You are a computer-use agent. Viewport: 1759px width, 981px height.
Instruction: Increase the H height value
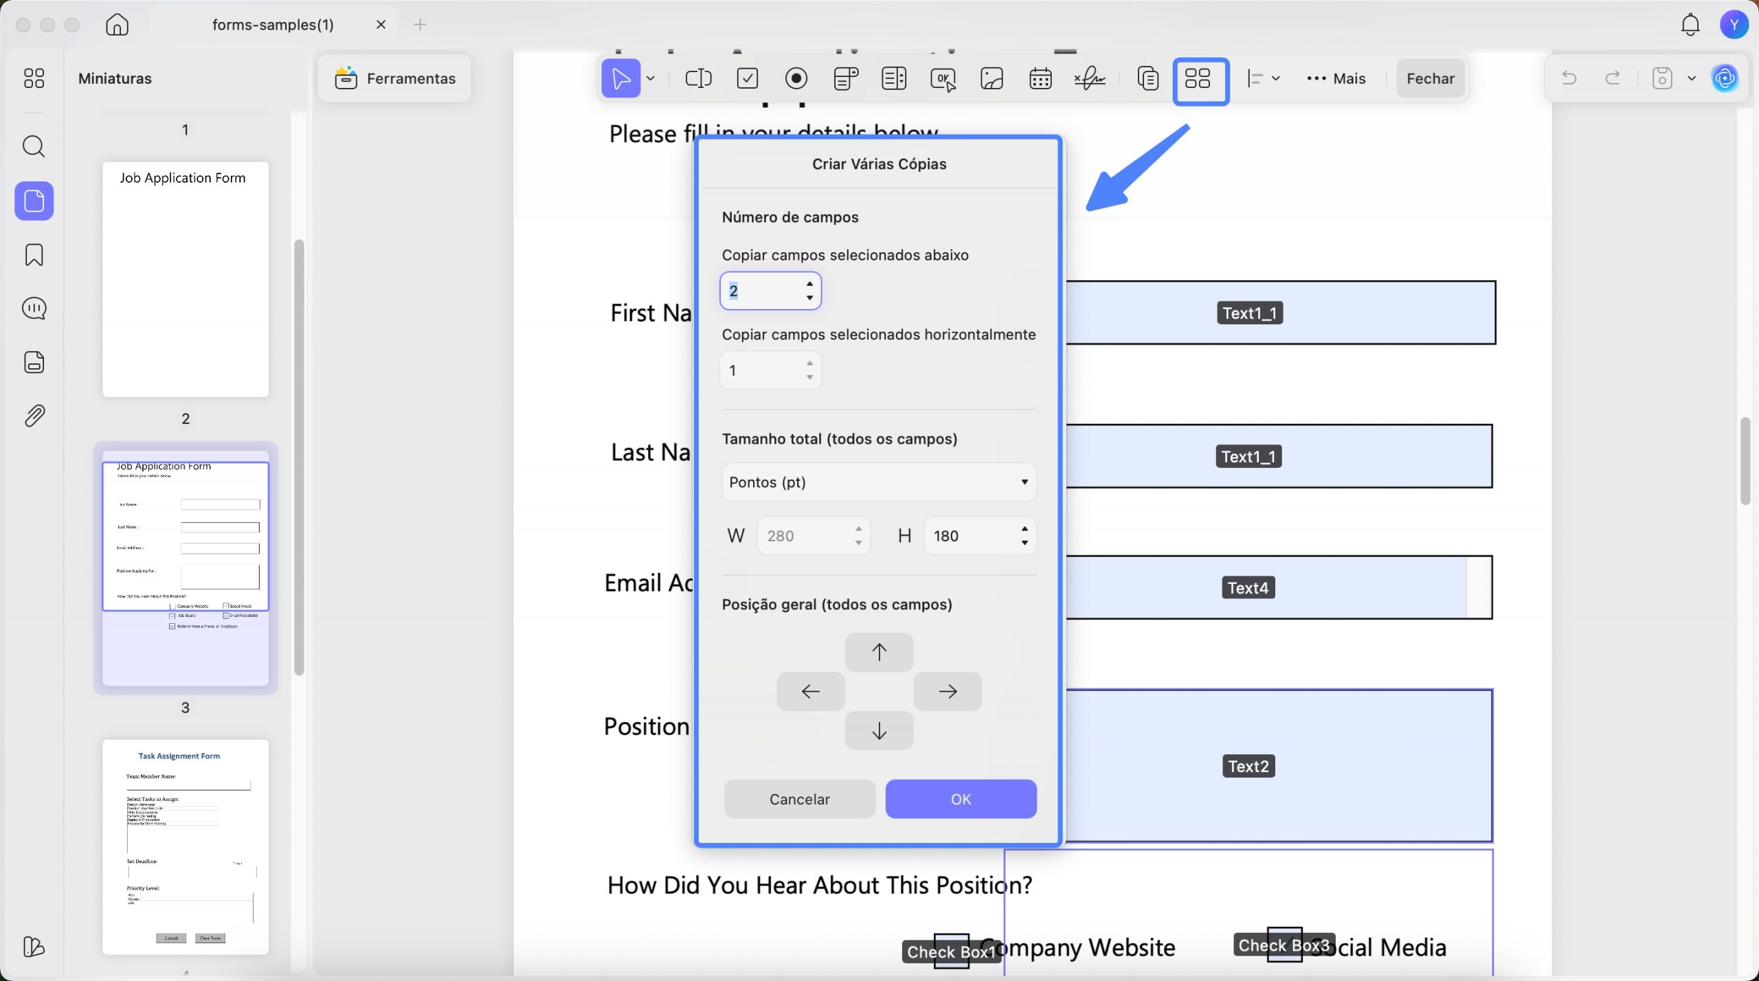pos(1024,529)
